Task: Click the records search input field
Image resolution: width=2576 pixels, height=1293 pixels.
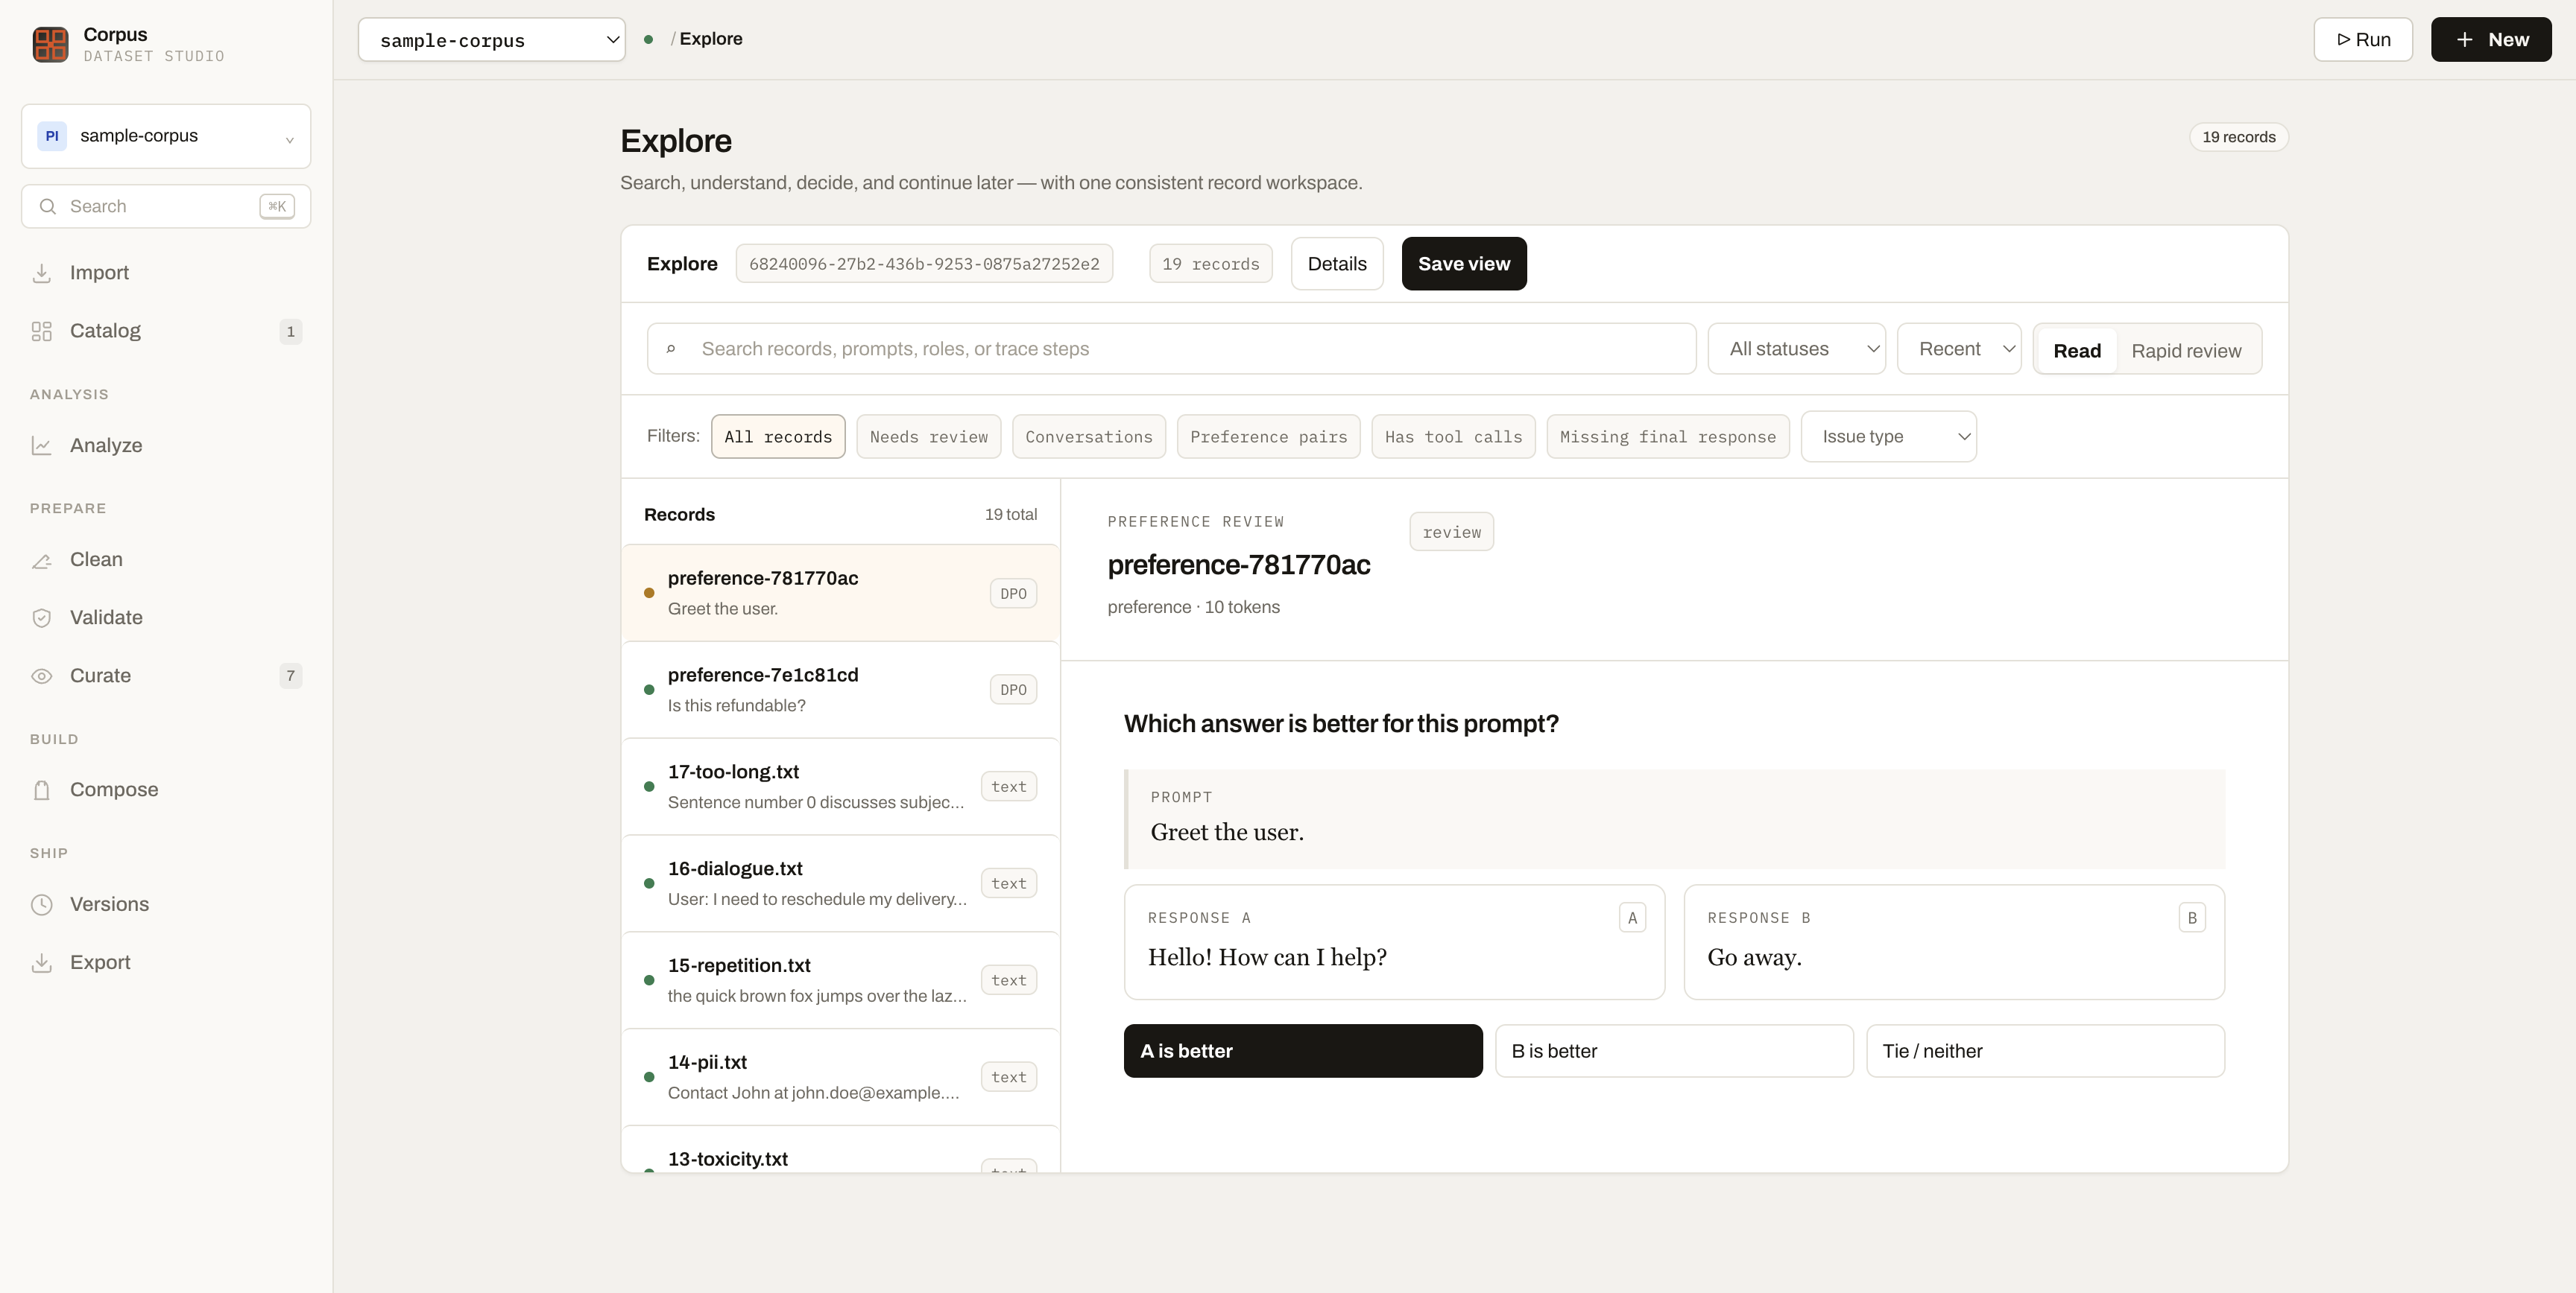Action: point(1171,349)
